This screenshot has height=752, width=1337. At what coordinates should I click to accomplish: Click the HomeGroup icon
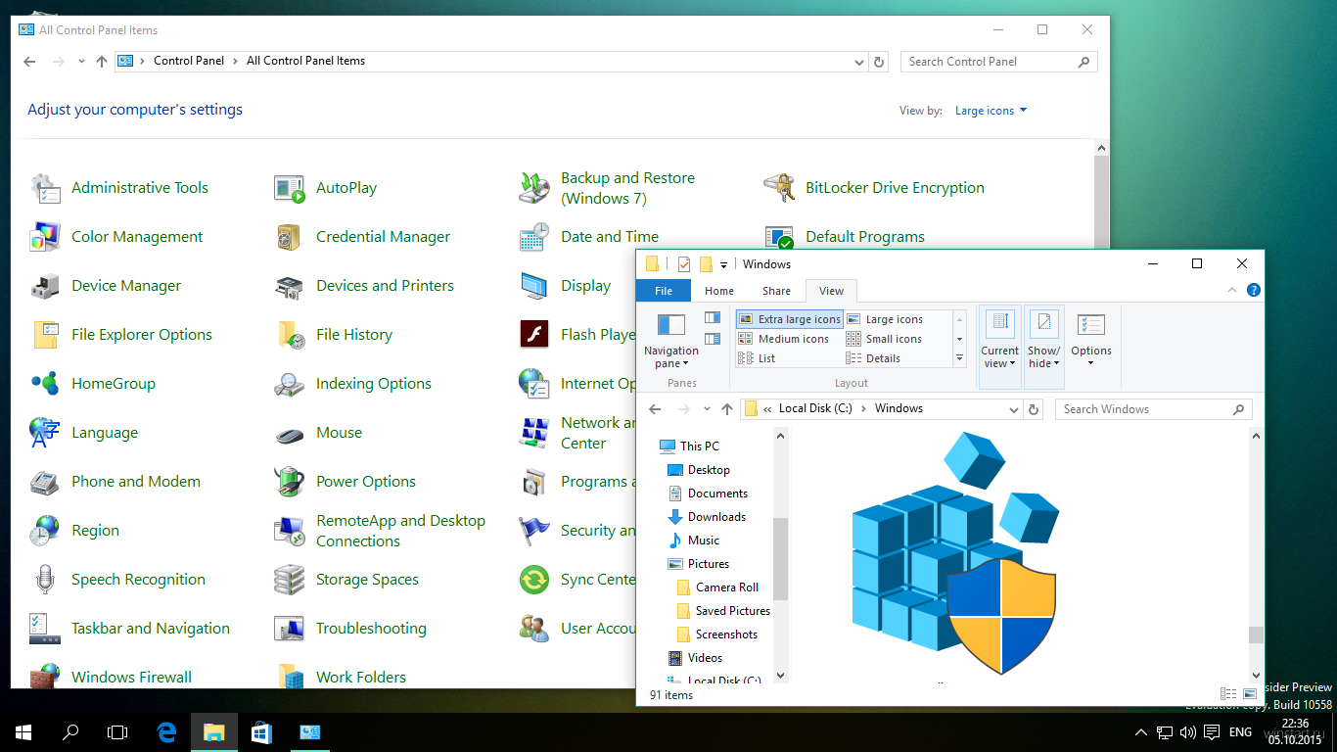pos(45,384)
